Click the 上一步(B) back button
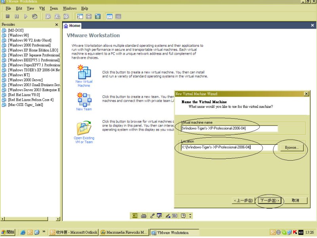 (243, 201)
